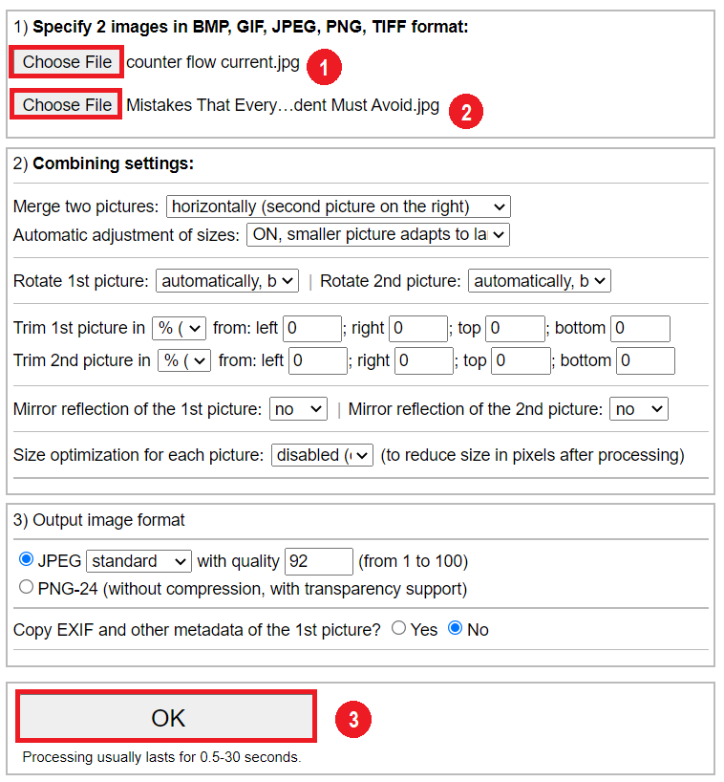Click the red step 2 circle marker
Image resolution: width=724 pixels, height=782 pixels.
(465, 111)
